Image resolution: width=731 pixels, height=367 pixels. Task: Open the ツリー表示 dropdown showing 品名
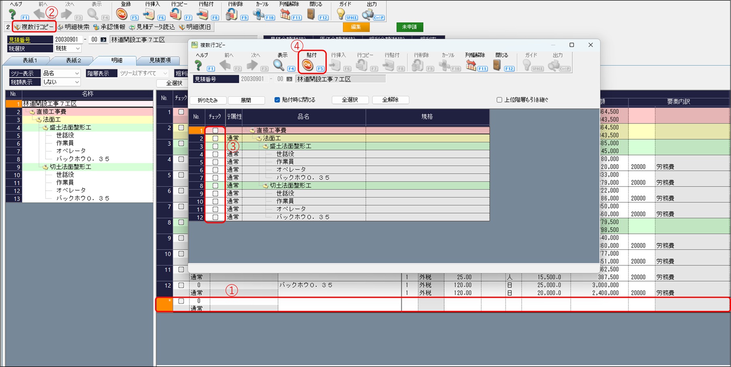[x=61, y=73]
